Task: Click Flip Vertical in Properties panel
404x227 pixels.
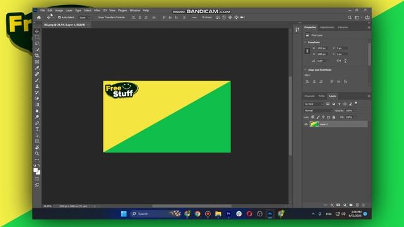Action: [x=345, y=61]
